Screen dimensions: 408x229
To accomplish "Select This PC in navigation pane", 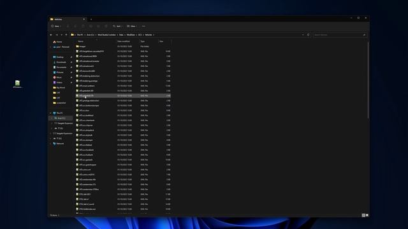I will (58, 113).
